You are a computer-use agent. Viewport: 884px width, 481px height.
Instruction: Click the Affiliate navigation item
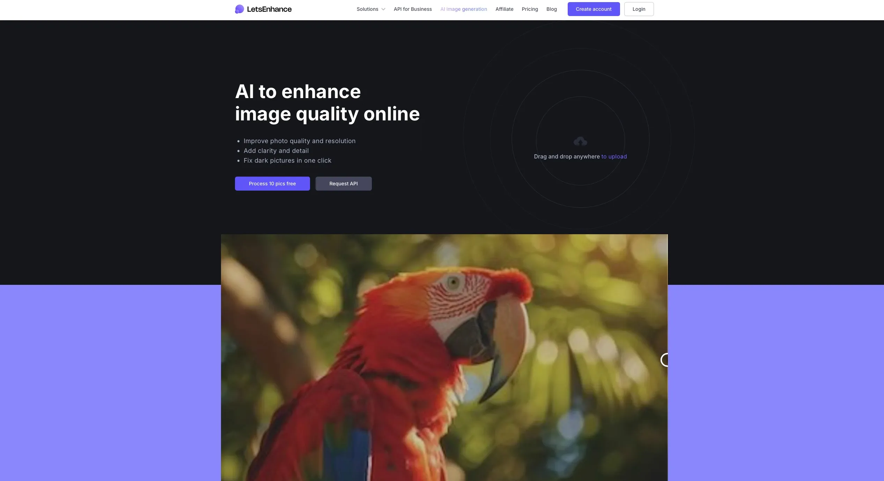click(504, 9)
